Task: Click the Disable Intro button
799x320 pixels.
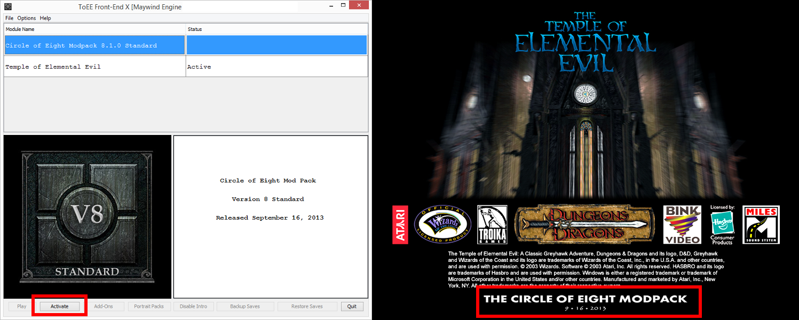Action: (194, 307)
